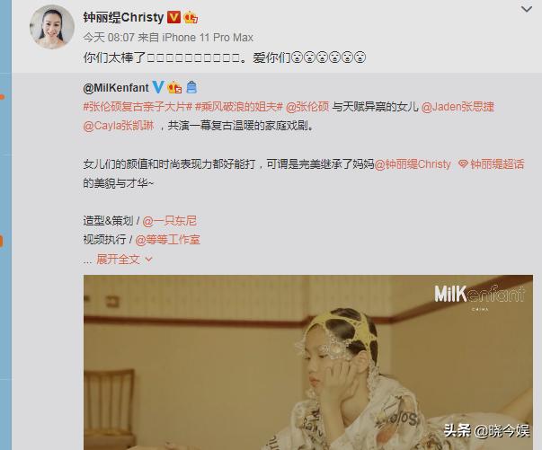Open hashtag #乘风破浪的姐夫#
This screenshot has width=542, height=450.
pyautogui.click(x=239, y=107)
